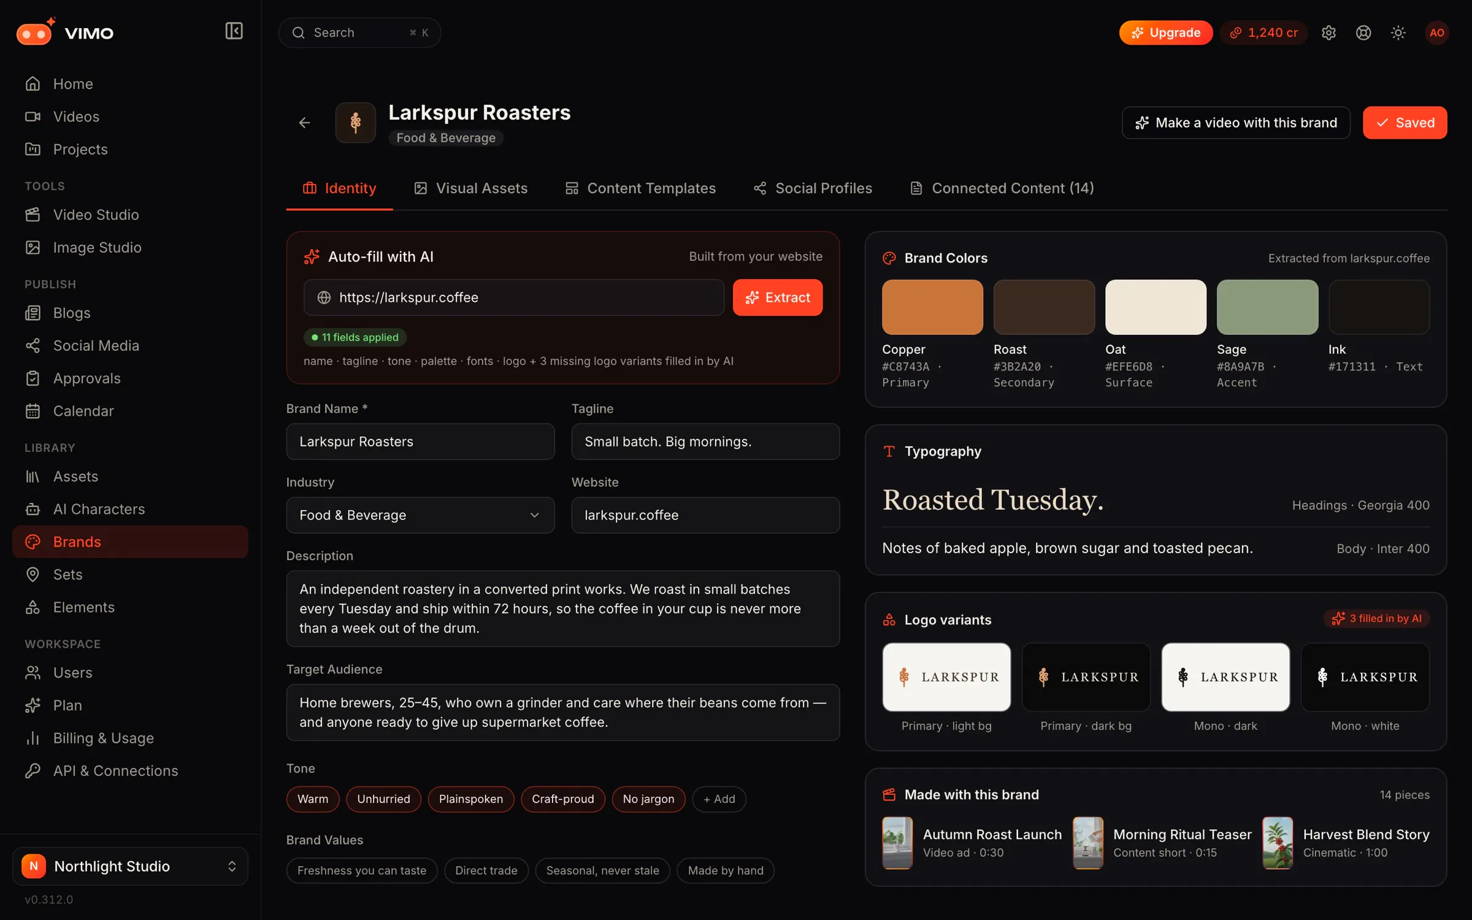The height and width of the screenshot is (920, 1472).
Task: Select the Oat color swatch
Action: point(1156,307)
